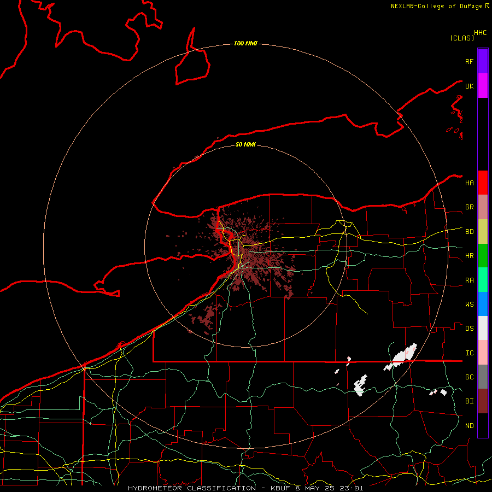Screen dimensions: 492x492
Task: Click the ND black legend swatch
Action: coord(483,425)
